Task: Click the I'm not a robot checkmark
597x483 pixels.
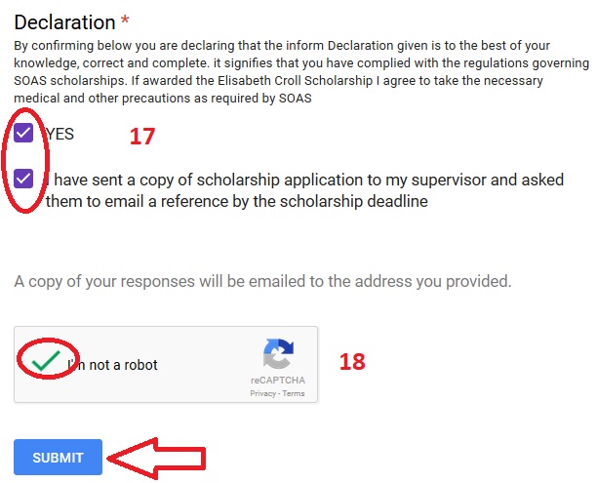Action: [x=46, y=360]
